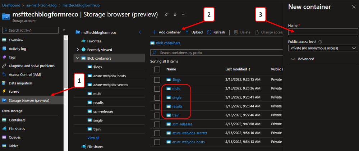The width and height of the screenshot is (359, 151).
Task: Click the Delete trash icon in the toolbar
Action: pos(236,32)
